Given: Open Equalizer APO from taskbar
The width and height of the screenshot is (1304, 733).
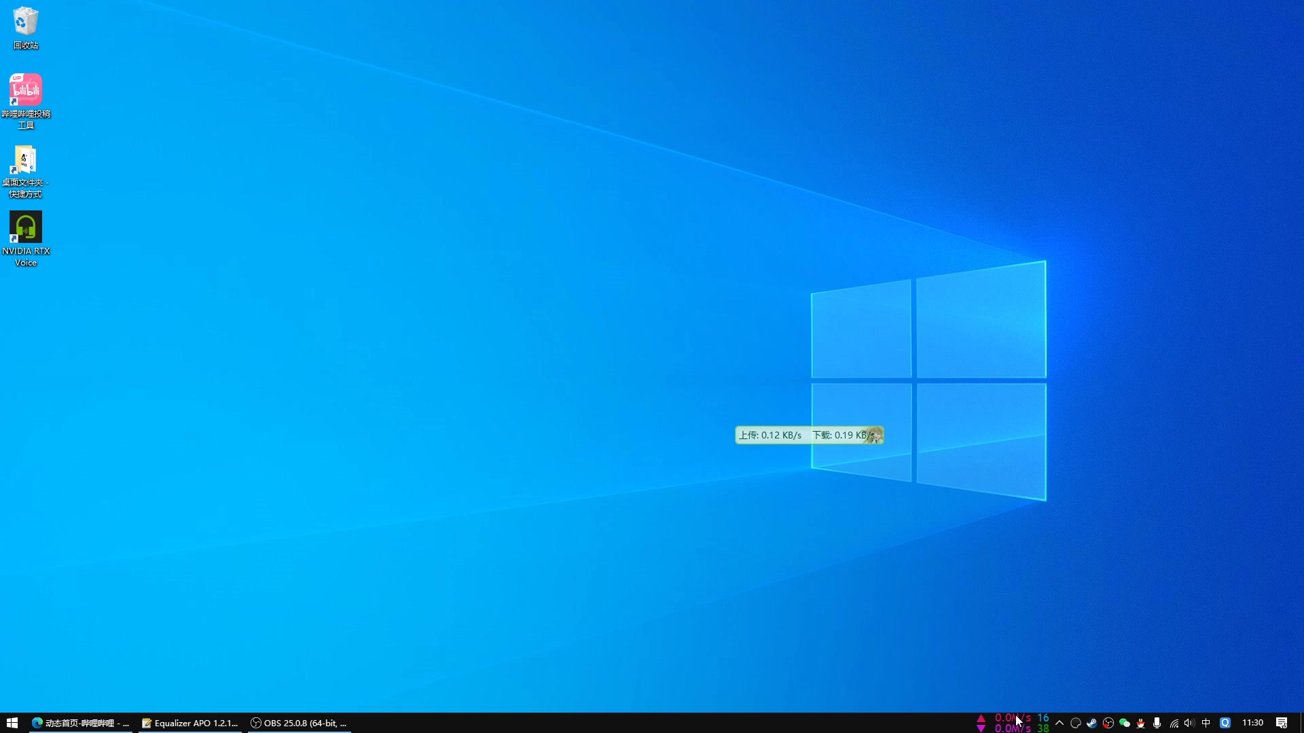Looking at the screenshot, I should pyautogui.click(x=190, y=723).
